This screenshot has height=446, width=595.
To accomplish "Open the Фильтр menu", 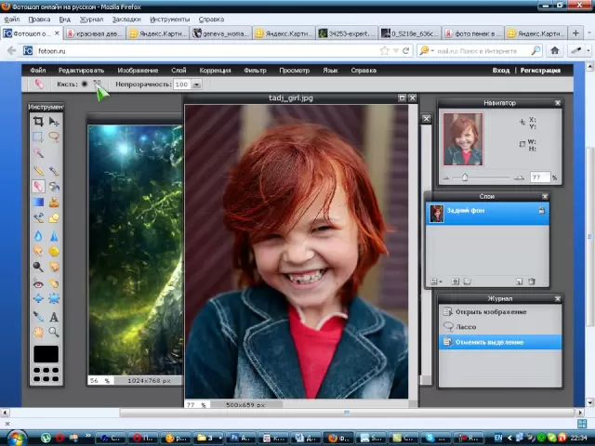I will [255, 70].
